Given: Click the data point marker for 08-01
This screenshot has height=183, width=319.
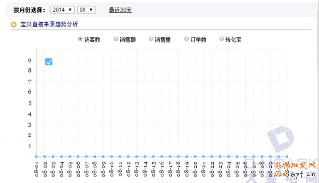Looking at the screenshot, I should 36,157.
